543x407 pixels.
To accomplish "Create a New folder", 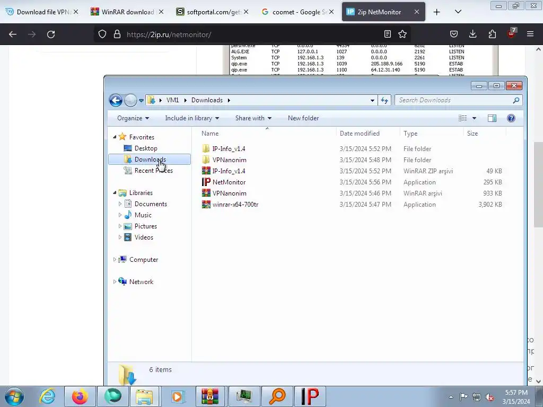I will (x=303, y=118).
